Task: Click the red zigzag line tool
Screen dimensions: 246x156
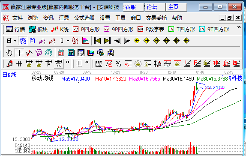Action: point(29,53)
